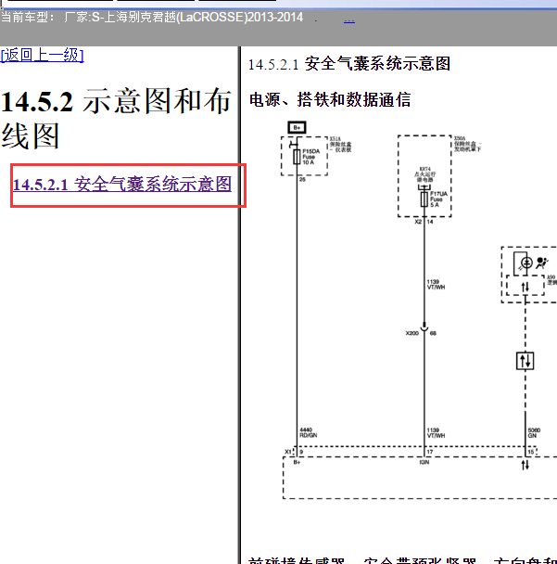Click the F15DA 10 A fuse symbol
This screenshot has height=564, width=557.
click(297, 157)
